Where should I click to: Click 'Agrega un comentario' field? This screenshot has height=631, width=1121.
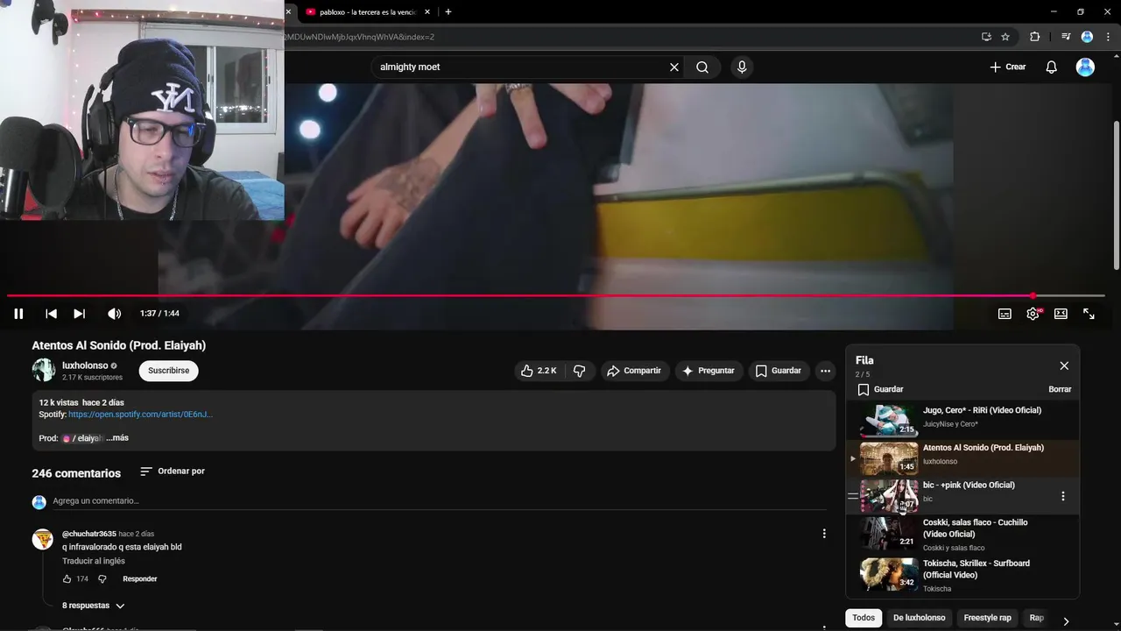(x=439, y=501)
